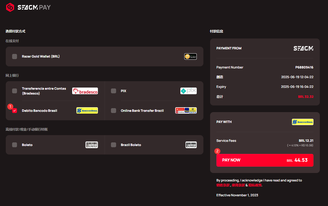Click the total amount BRL 32.32
The image size is (328, 206).
click(x=306, y=97)
